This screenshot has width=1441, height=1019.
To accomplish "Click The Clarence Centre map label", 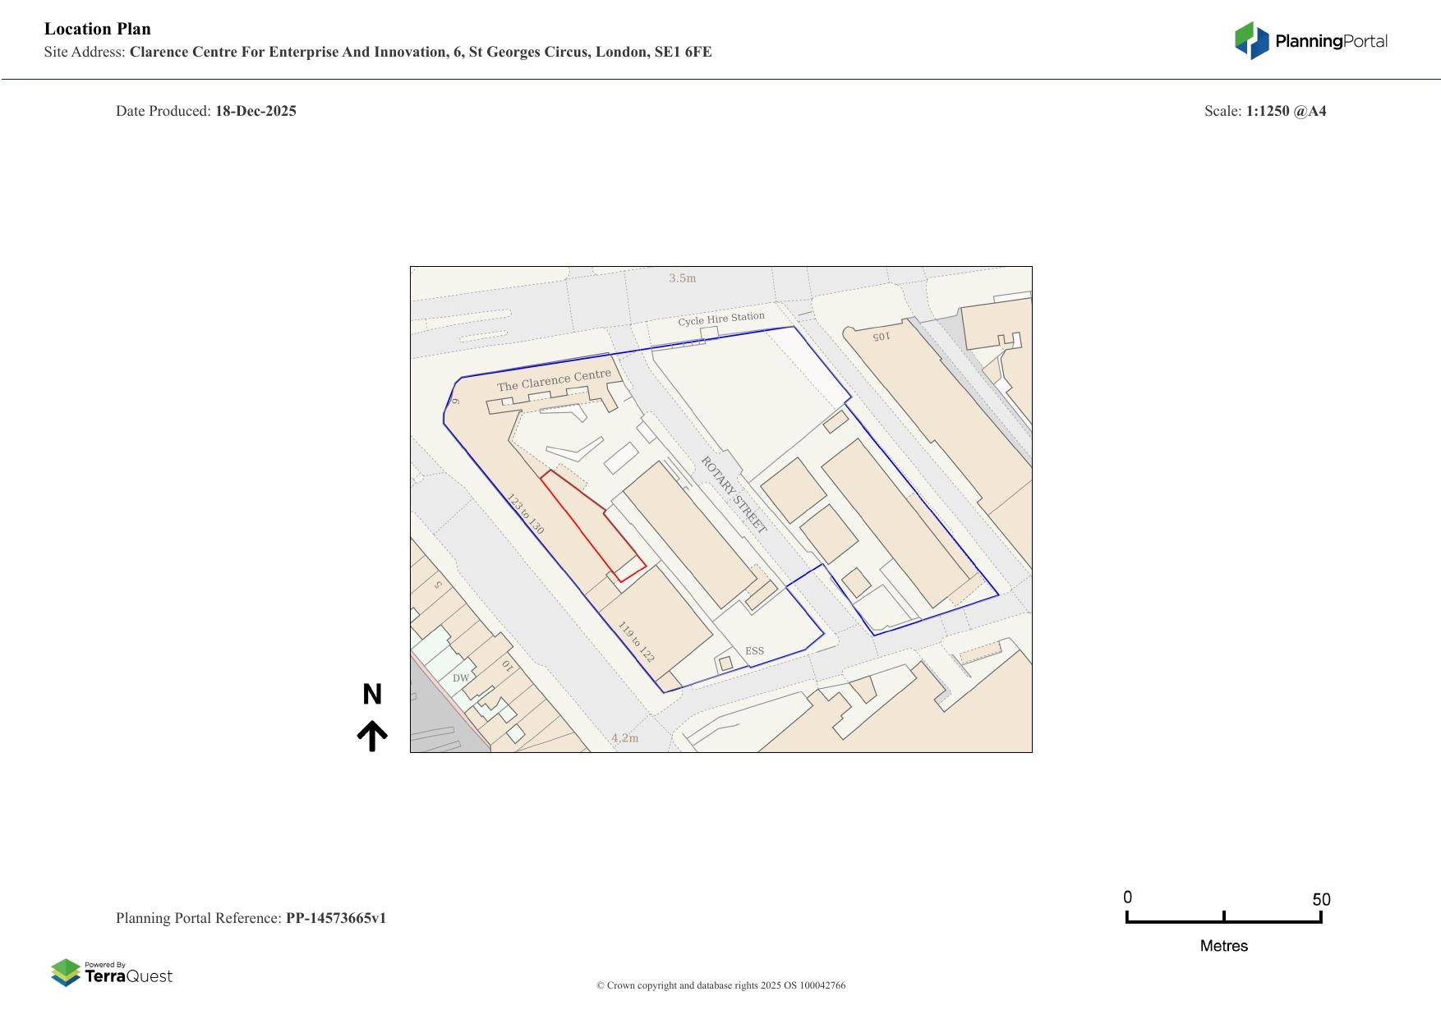I will (x=554, y=380).
